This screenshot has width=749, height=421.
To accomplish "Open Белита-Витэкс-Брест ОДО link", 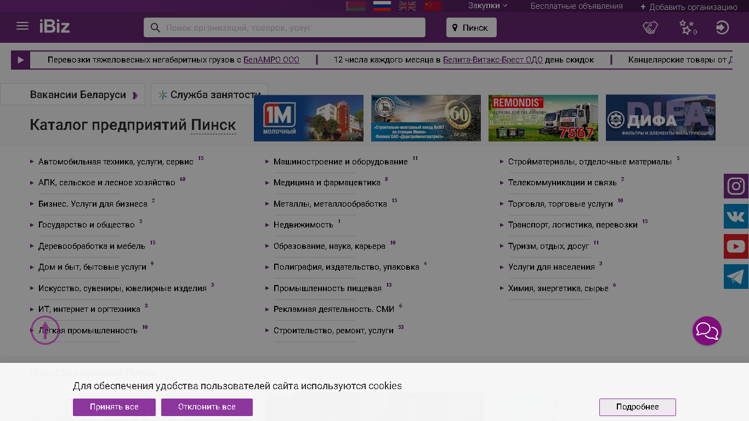I will 493,60.
